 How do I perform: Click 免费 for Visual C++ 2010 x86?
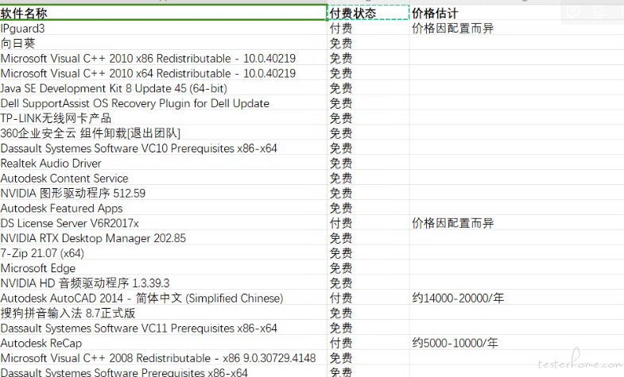tap(368, 58)
